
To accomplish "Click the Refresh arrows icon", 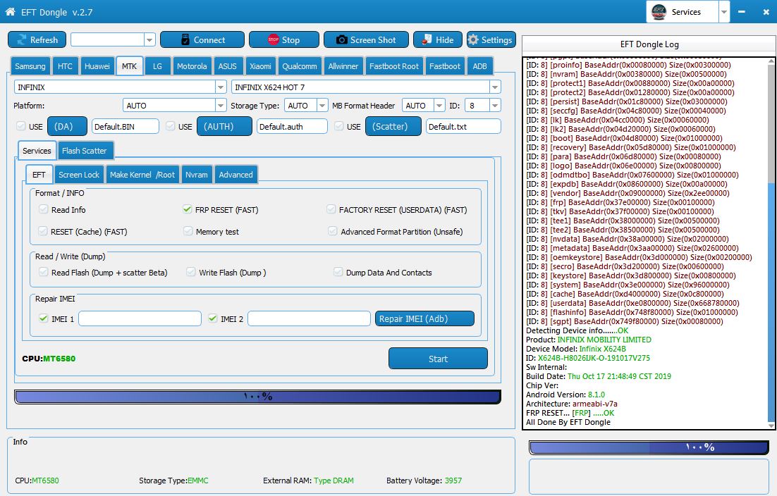I will (x=21, y=39).
